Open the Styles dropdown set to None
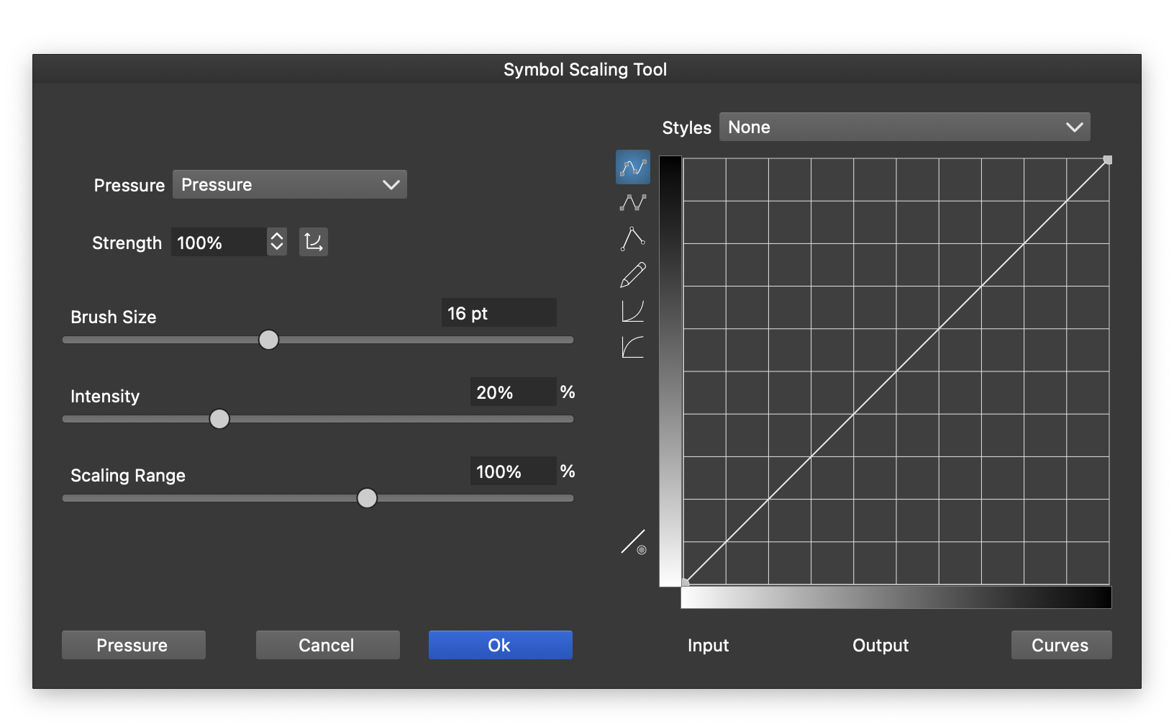This screenshot has width=1174, height=727. point(904,127)
